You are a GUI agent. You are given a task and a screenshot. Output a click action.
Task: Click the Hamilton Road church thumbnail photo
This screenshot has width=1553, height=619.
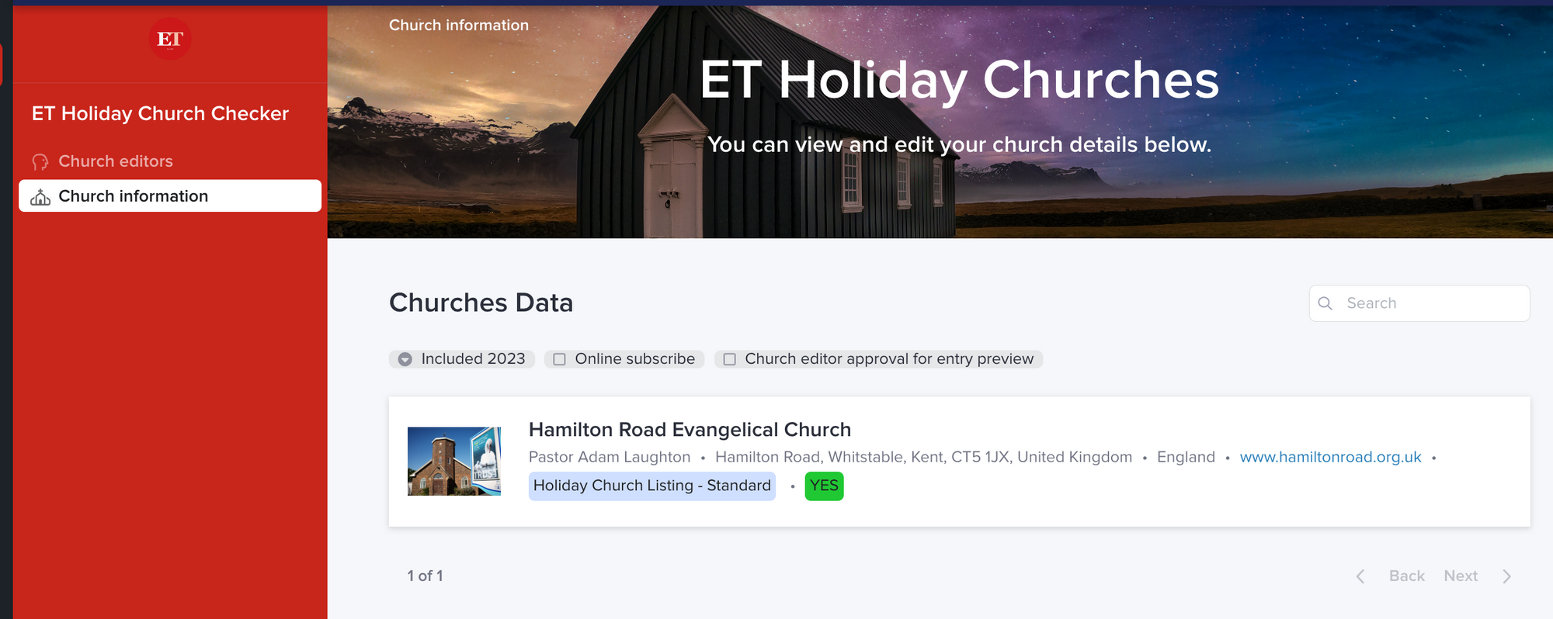(x=454, y=461)
